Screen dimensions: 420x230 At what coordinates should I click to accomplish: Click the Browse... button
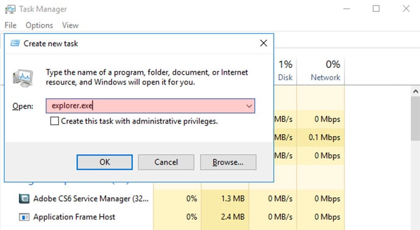coord(228,162)
